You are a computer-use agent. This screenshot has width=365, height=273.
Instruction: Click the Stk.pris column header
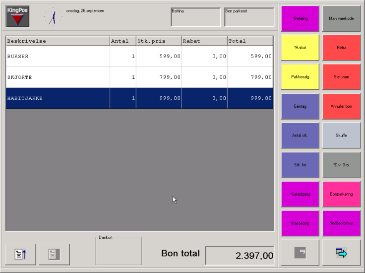(x=159, y=41)
